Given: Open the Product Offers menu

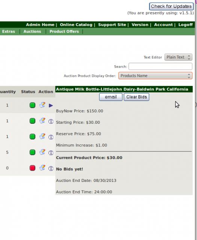Looking at the screenshot, I should (x=64, y=31).
